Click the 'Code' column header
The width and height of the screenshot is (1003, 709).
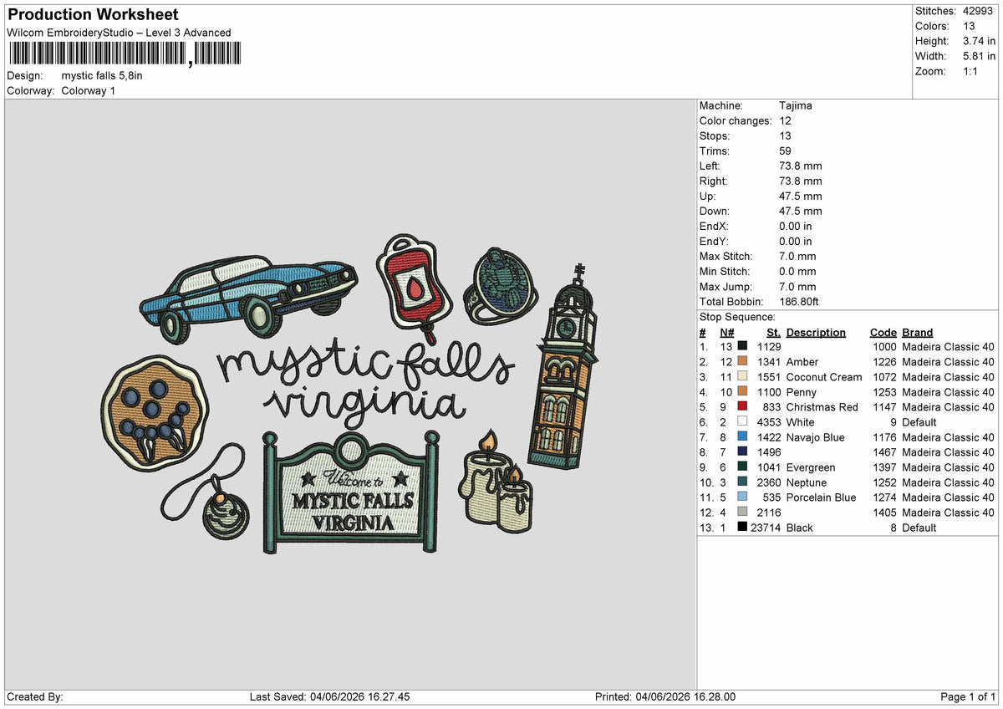tap(883, 332)
